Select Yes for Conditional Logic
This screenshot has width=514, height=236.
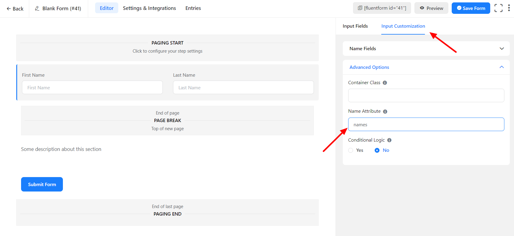pos(351,150)
